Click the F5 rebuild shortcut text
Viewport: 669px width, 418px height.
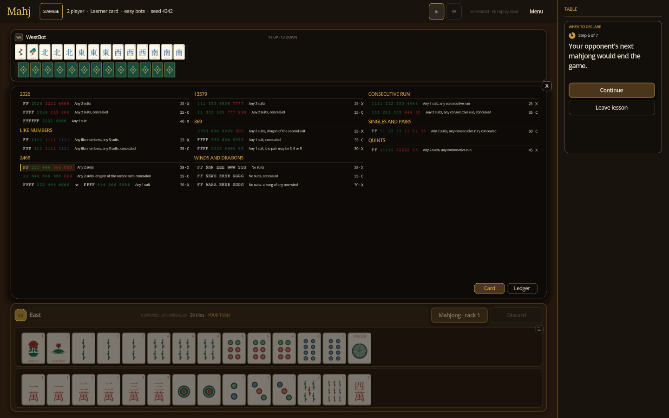point(479,12)
